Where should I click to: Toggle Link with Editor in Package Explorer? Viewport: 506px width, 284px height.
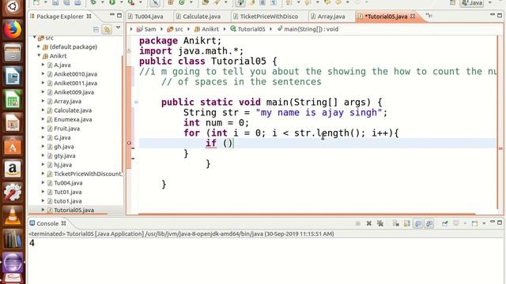(107, 30)
